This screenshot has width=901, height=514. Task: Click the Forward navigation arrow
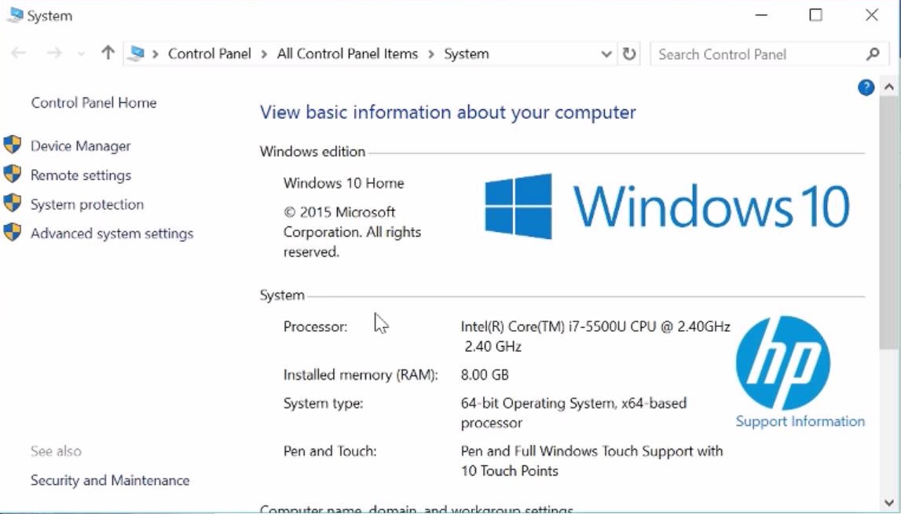click(54, 53)
